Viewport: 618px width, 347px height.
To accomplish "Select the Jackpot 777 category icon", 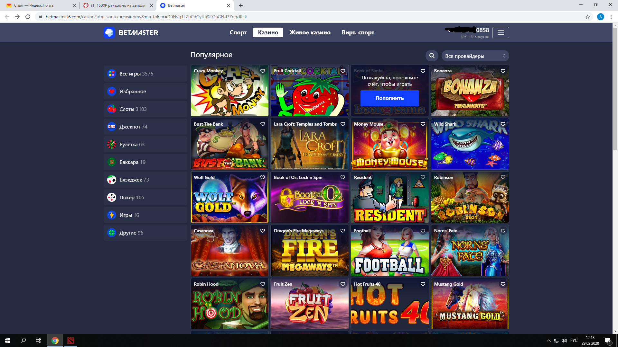I will pos(112,127).
